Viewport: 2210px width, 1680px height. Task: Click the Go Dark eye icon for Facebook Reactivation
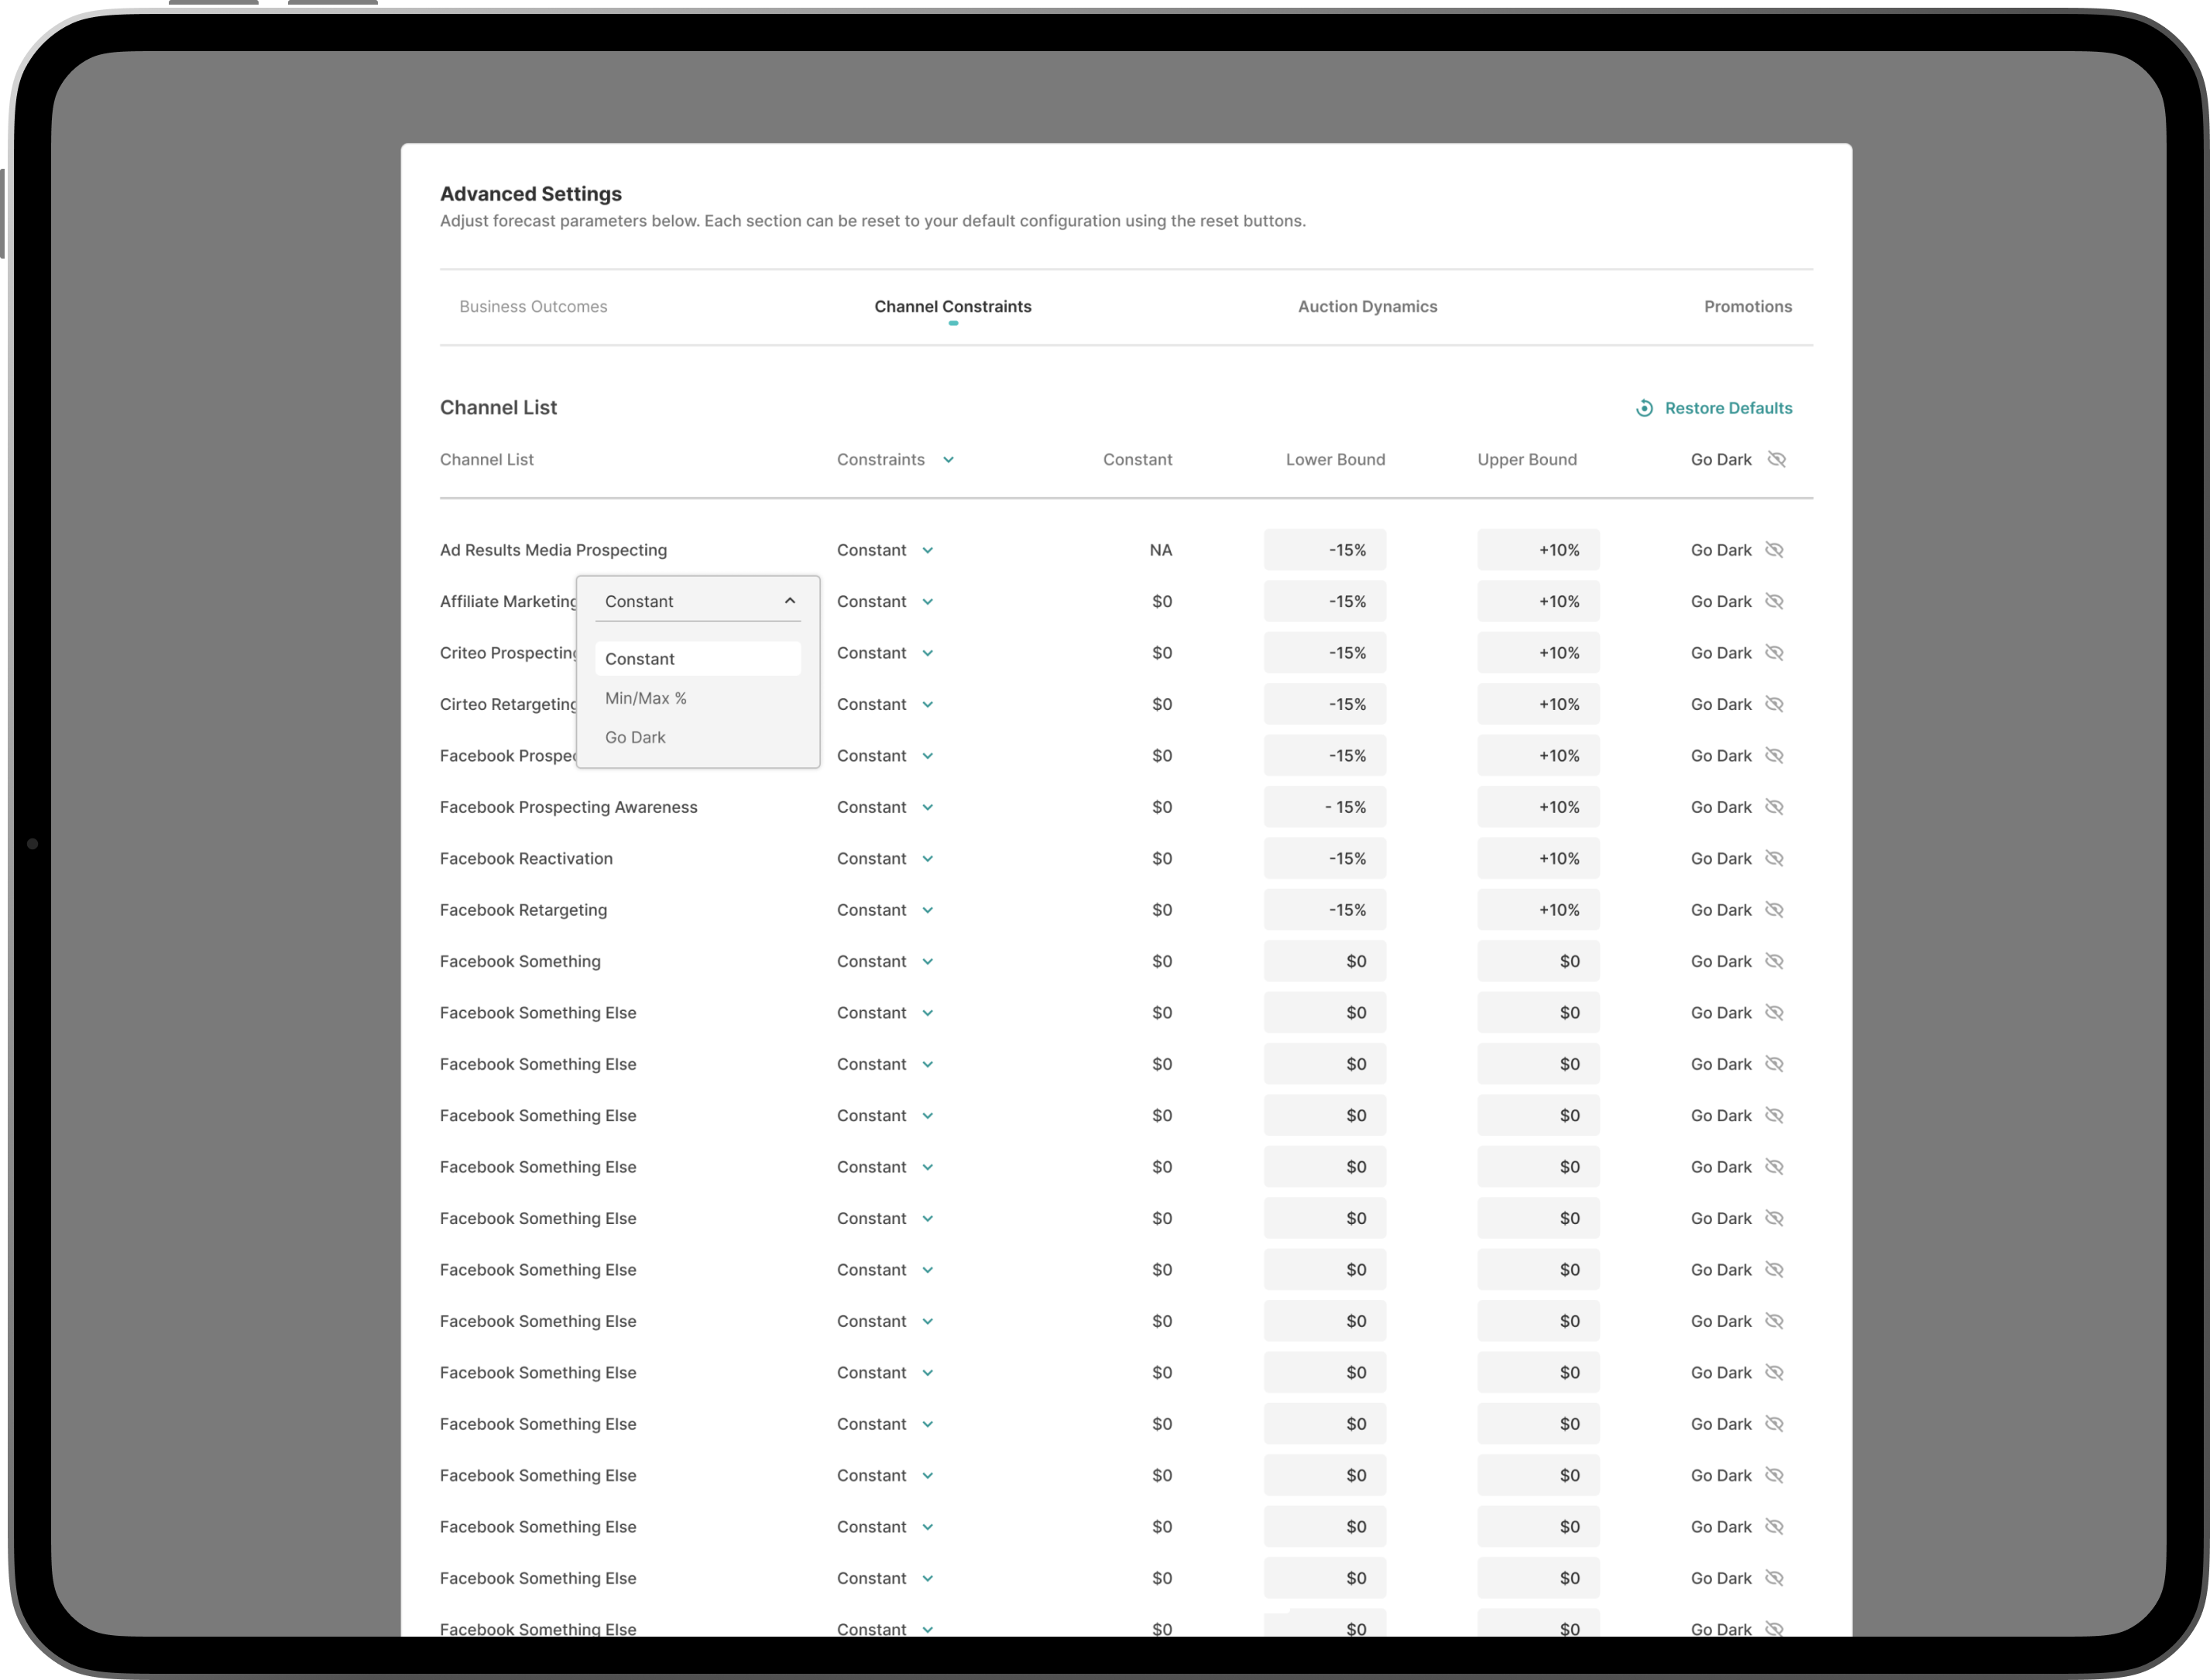coord(1774,858)
